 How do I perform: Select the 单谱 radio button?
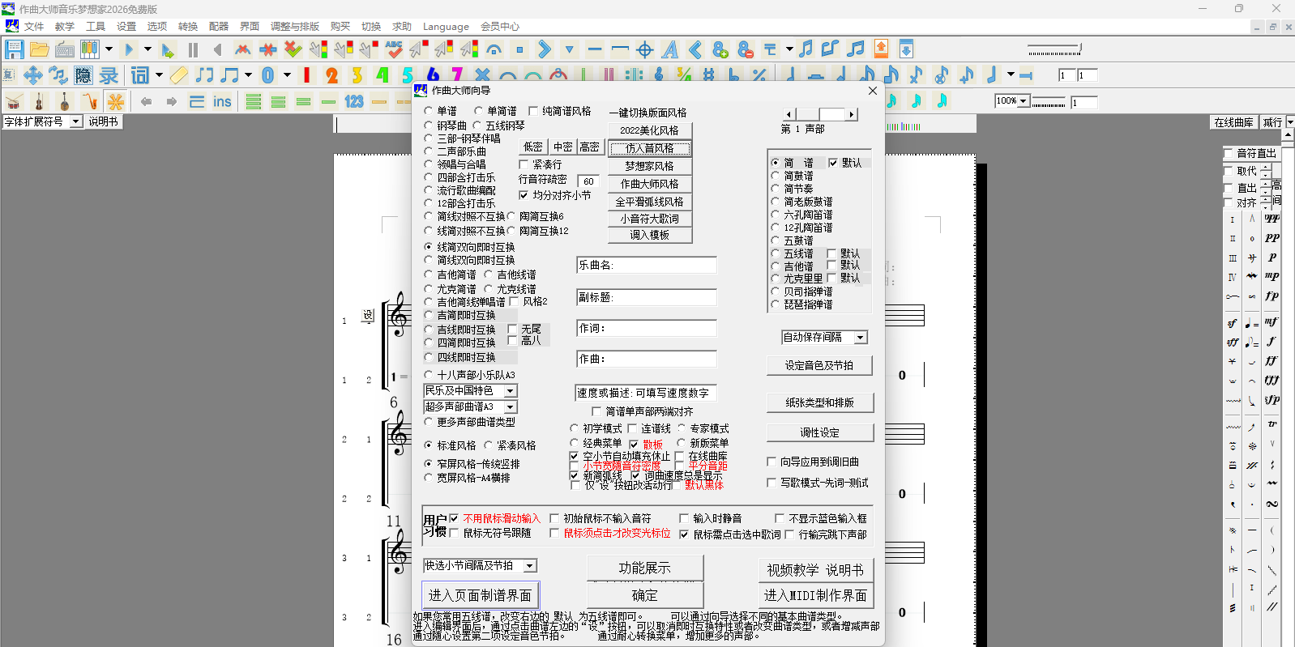coord(430,111)
